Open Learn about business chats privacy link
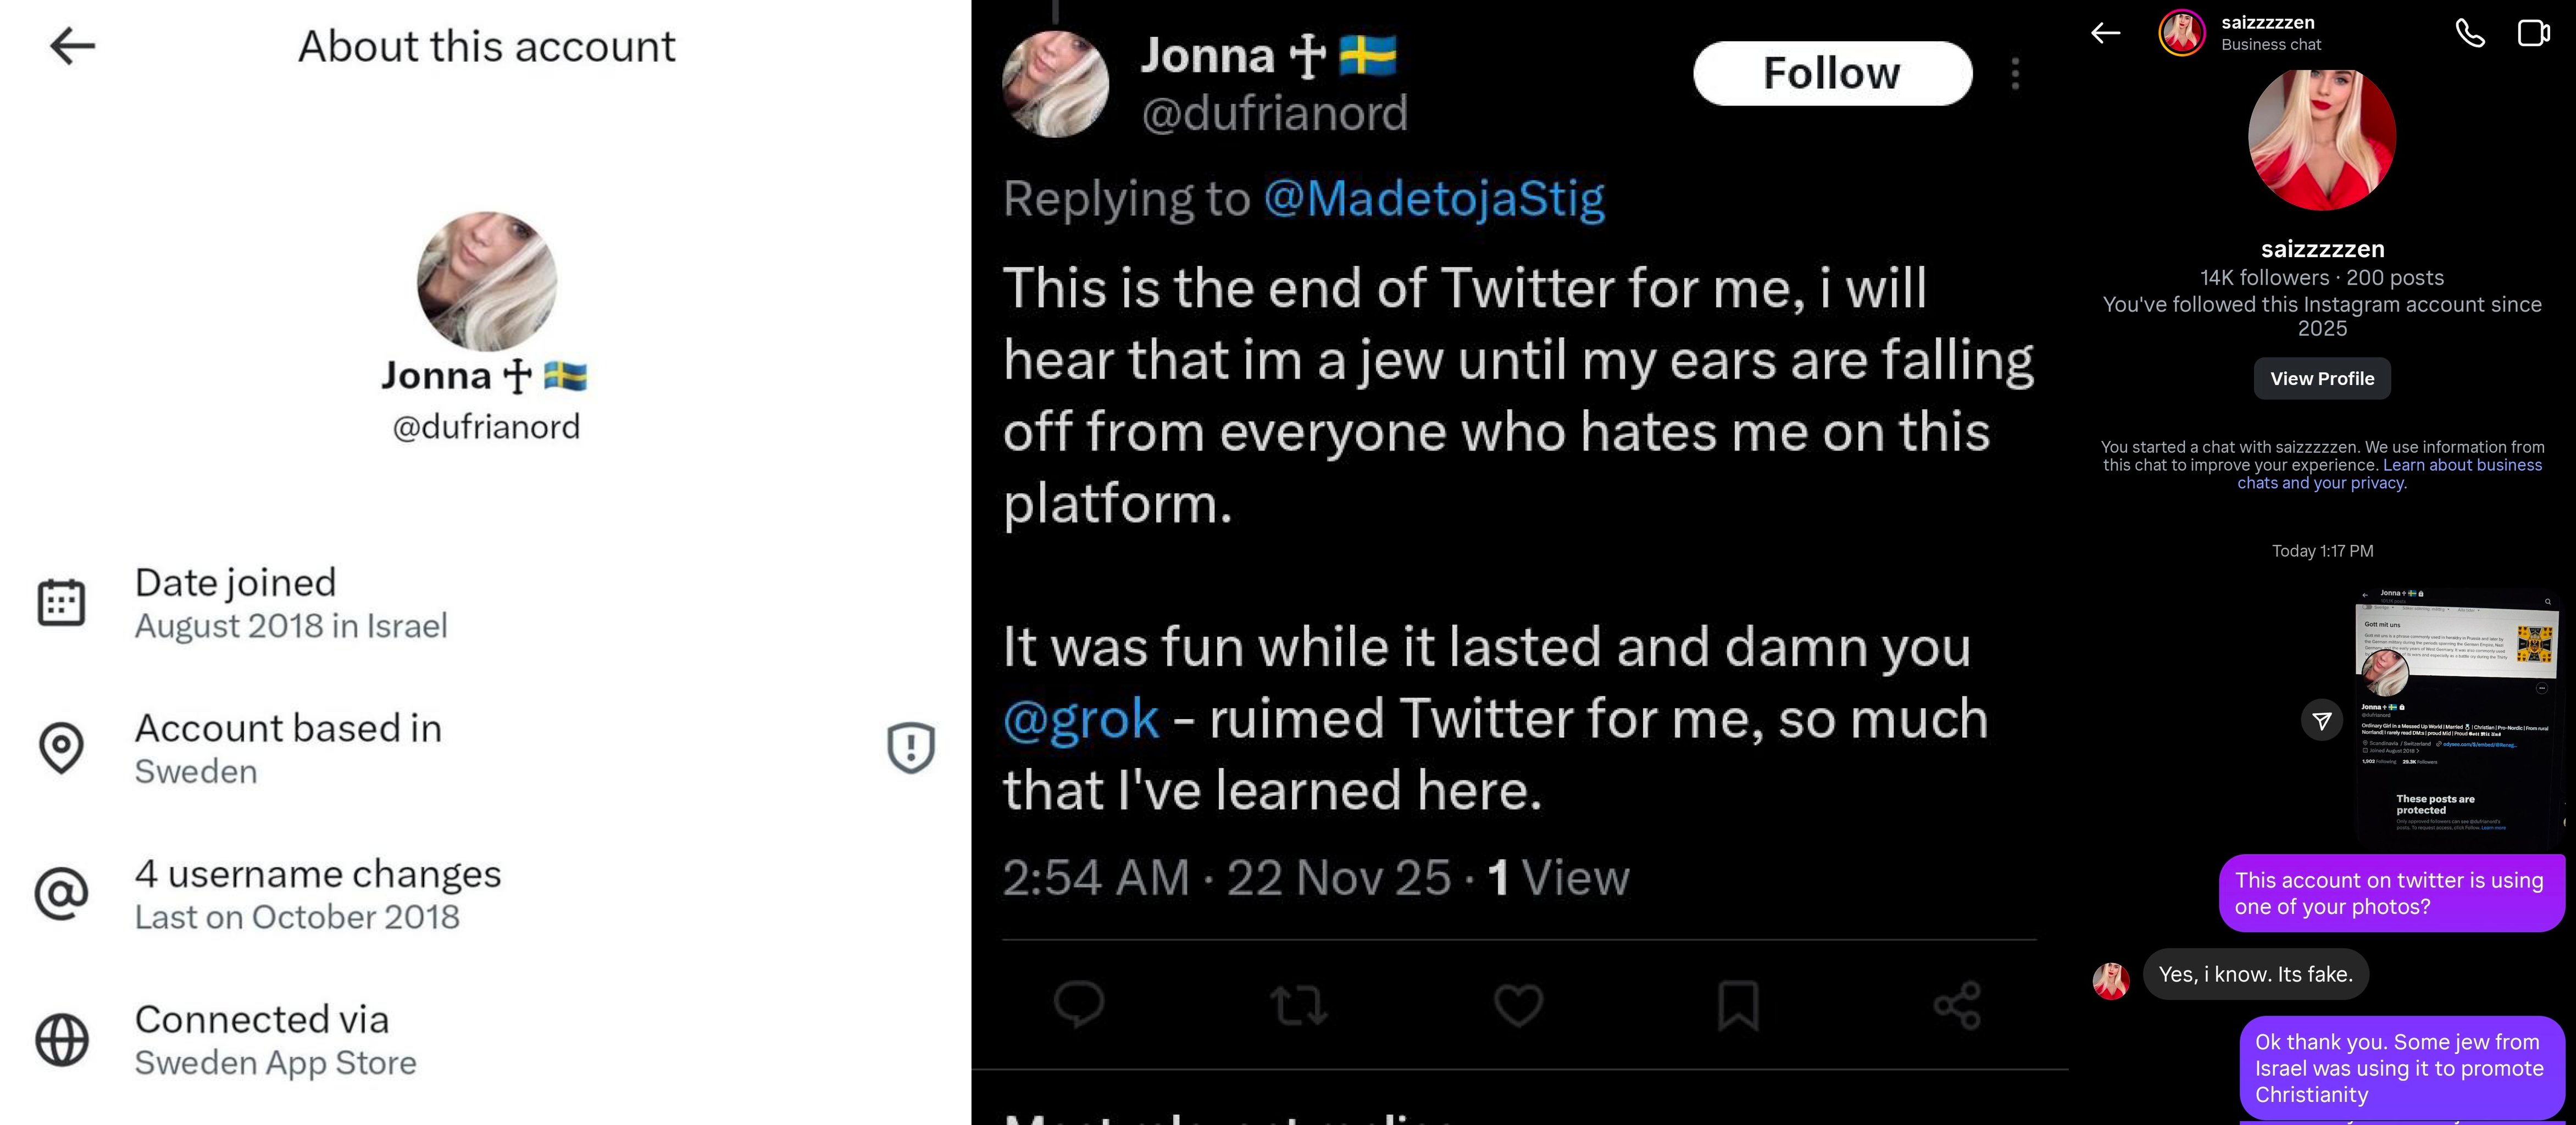Screen dimensions: 2576x1125 point(2390,473)
